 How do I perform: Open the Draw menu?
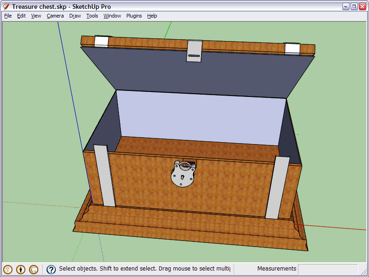point(75,16)
